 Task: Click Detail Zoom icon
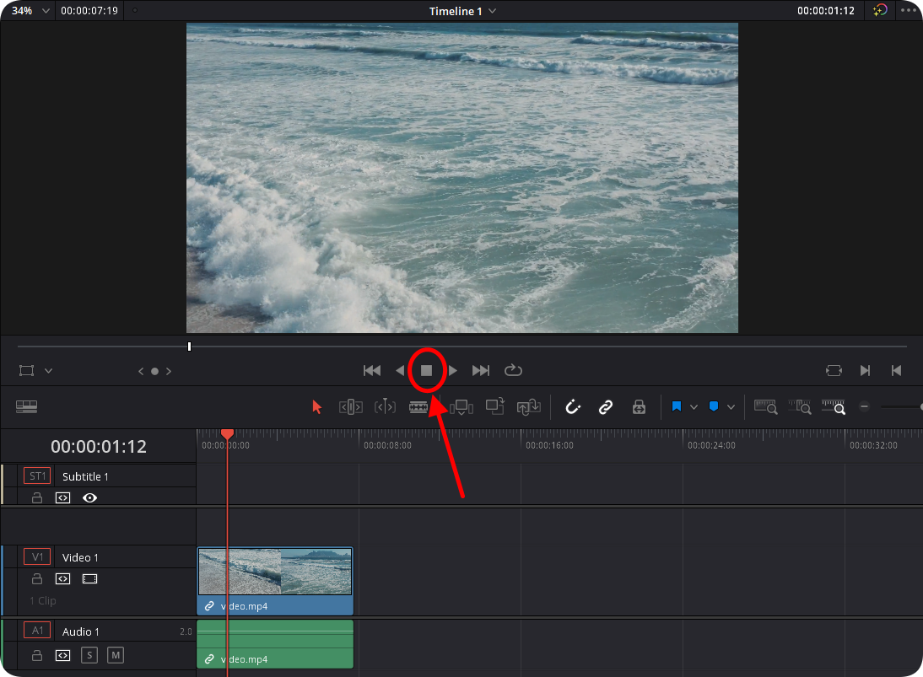pos(800,406)
